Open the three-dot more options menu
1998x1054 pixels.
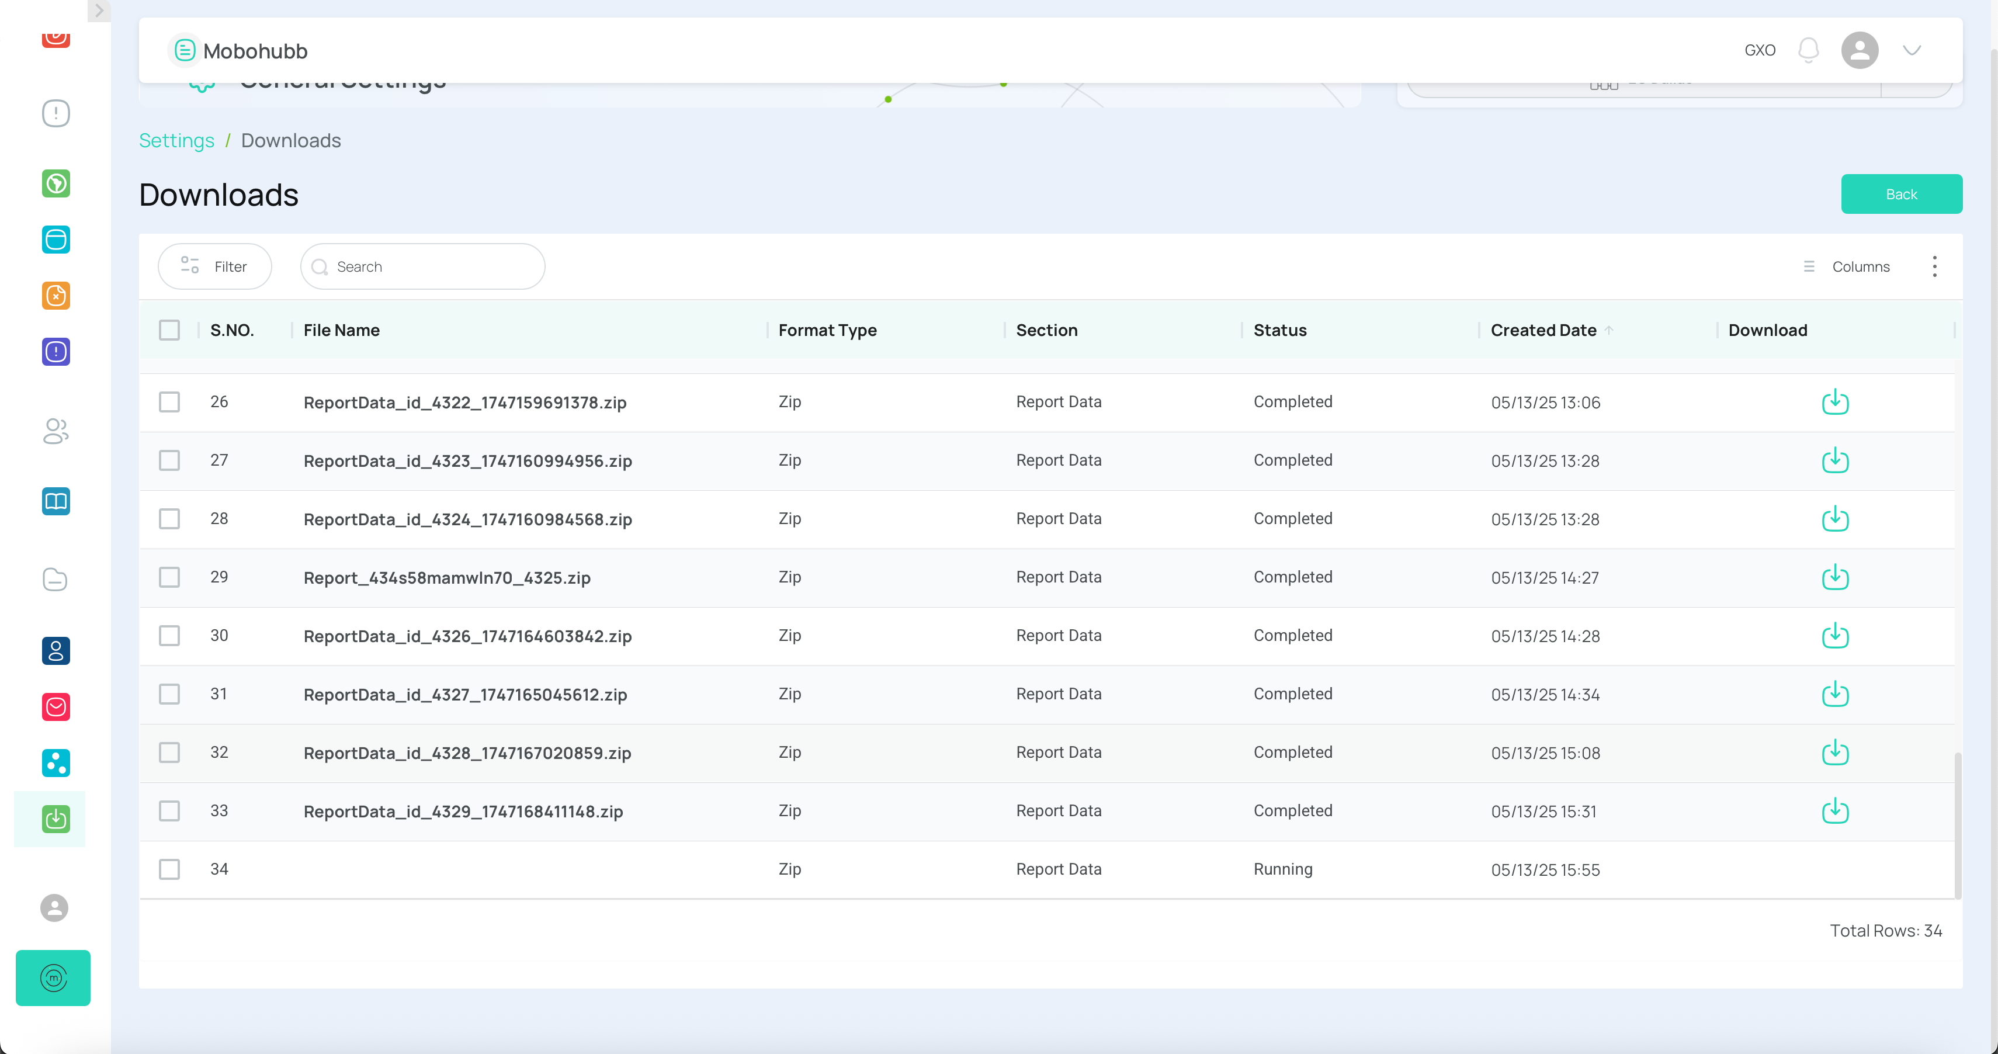[x=1934, y=267]
